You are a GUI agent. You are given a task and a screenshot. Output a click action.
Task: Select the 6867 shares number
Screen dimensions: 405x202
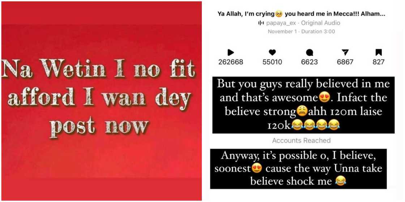coord(345,62)
